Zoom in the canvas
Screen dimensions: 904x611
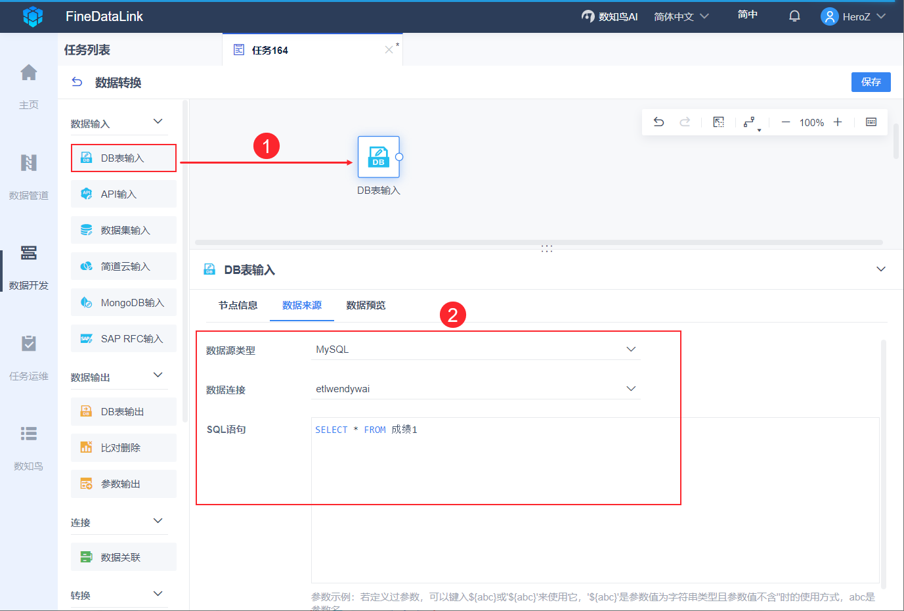(x=838, y=122)
